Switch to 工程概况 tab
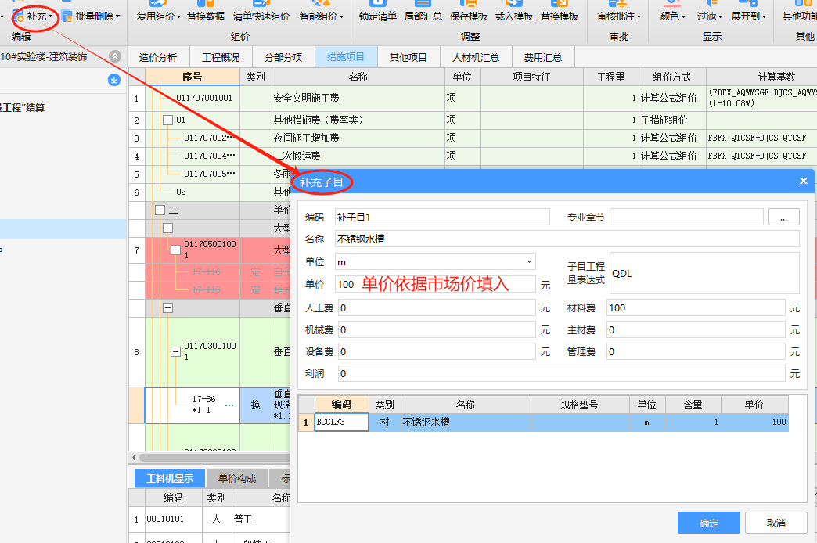Viewport: 817px width, 543px height. coord(221,57)
